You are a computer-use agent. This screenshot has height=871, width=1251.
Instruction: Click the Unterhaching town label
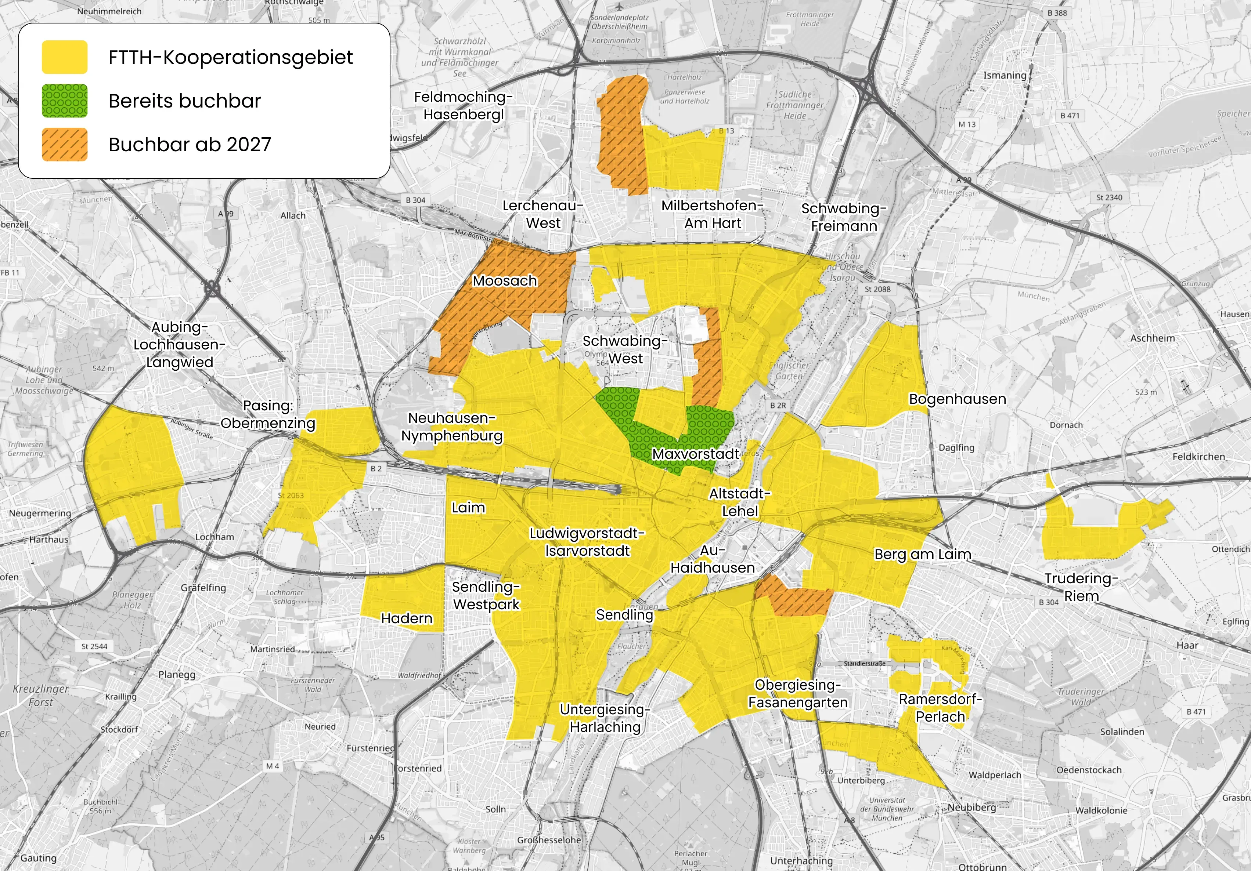coord(801,861)
